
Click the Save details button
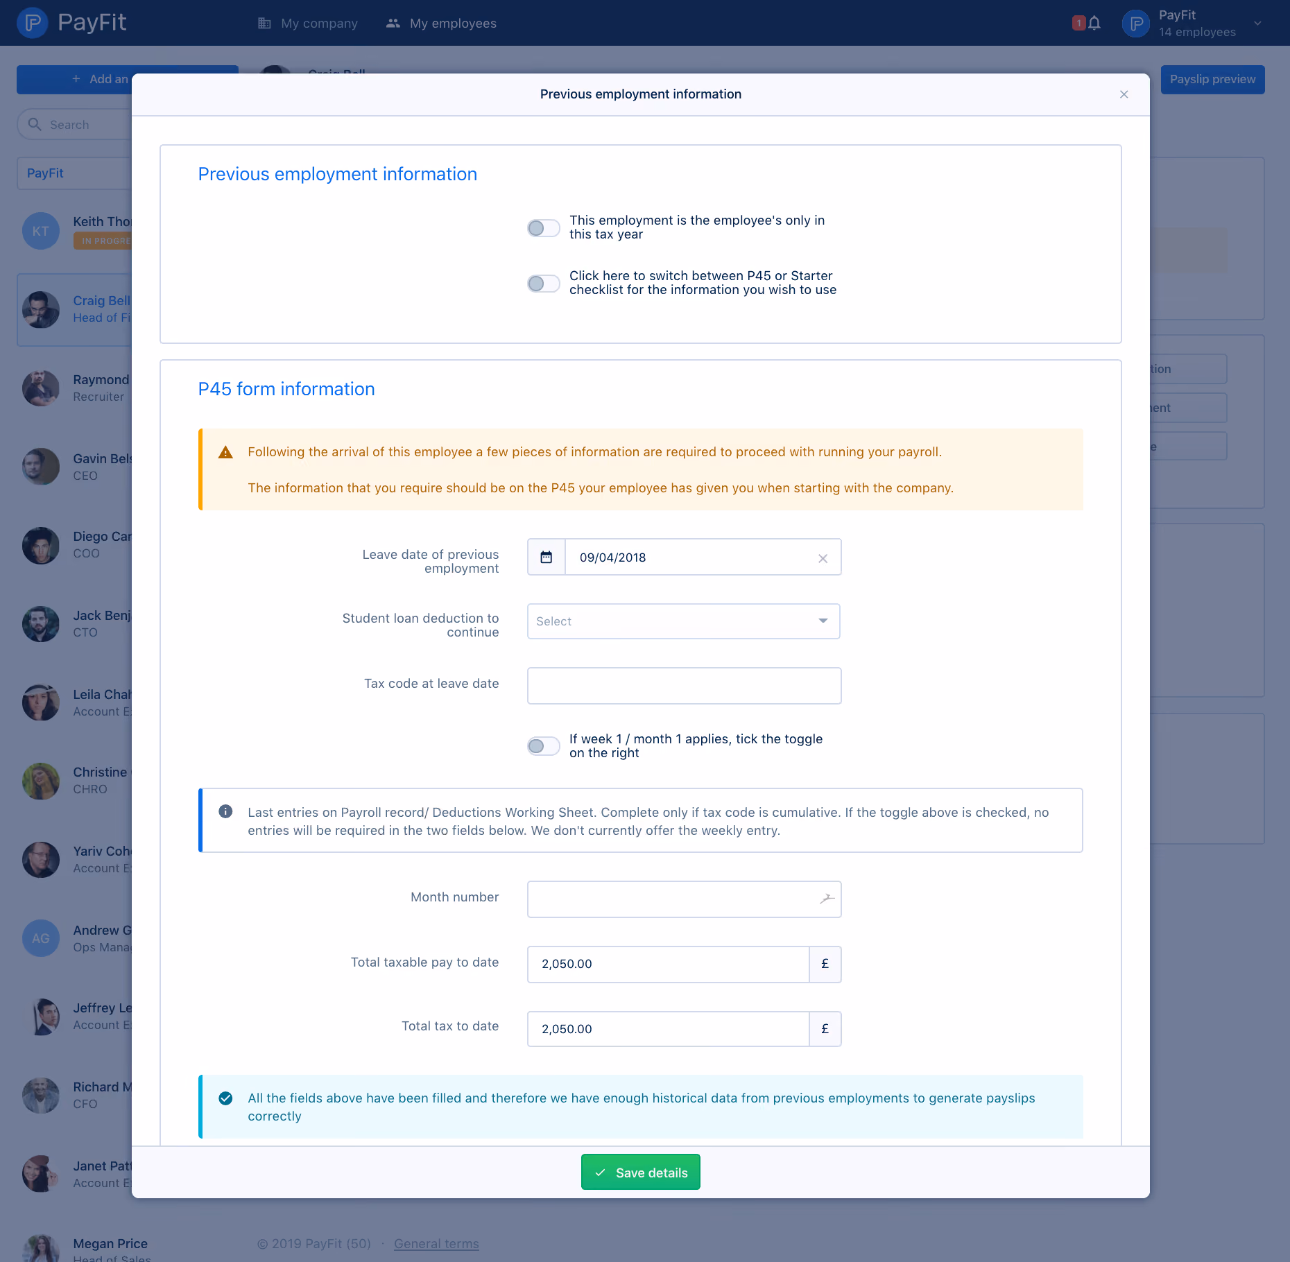pos(641,1172)
